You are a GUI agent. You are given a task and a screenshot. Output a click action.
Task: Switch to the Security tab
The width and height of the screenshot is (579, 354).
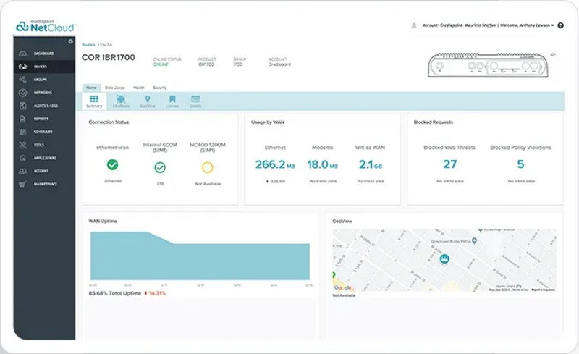pos(160,87)
